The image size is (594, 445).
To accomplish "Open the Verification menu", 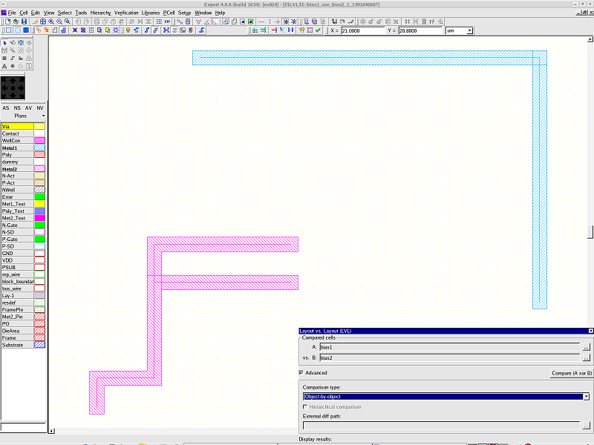I will [x=126, y=13].
